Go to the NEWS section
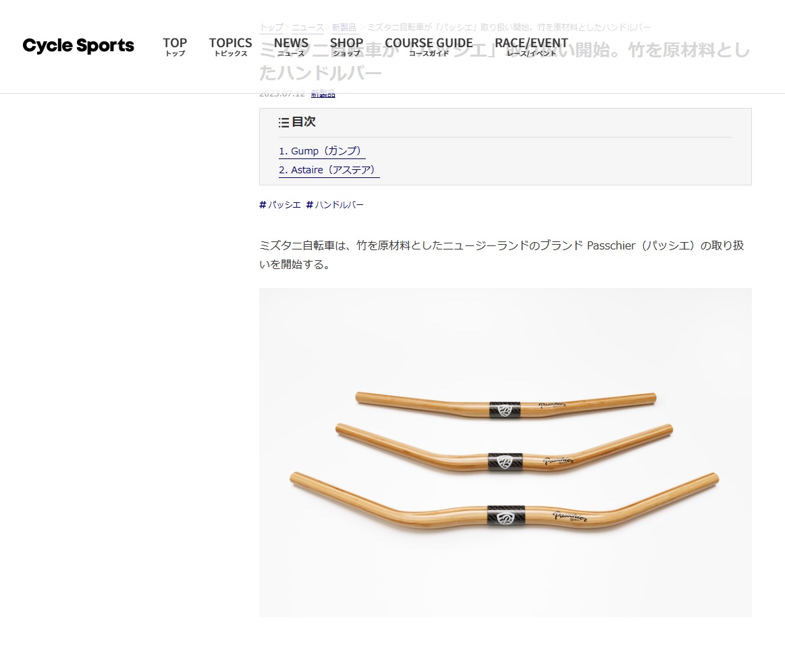Screen dimensions: 785x652 click(x=291, y=47)
